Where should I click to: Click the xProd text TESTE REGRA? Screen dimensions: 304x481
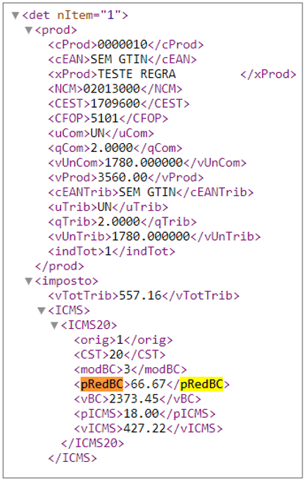coord(137,74)
